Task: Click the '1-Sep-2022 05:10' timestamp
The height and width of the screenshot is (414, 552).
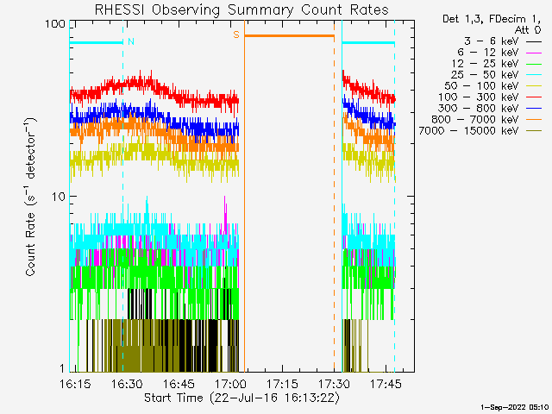Action: pyautogui.click(x=514, y=407)
